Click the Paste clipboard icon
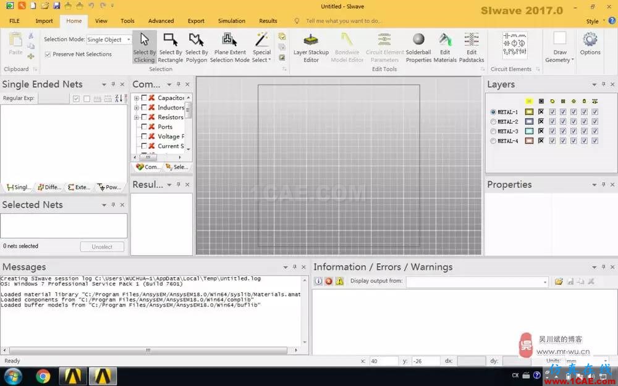 15,44
